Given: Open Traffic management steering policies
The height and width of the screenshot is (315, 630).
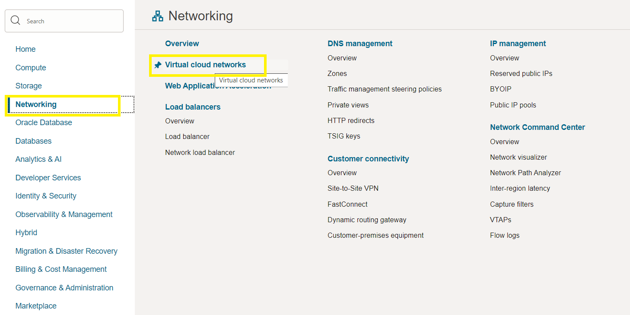Looking at the screenshot, I should click(385, 89).
